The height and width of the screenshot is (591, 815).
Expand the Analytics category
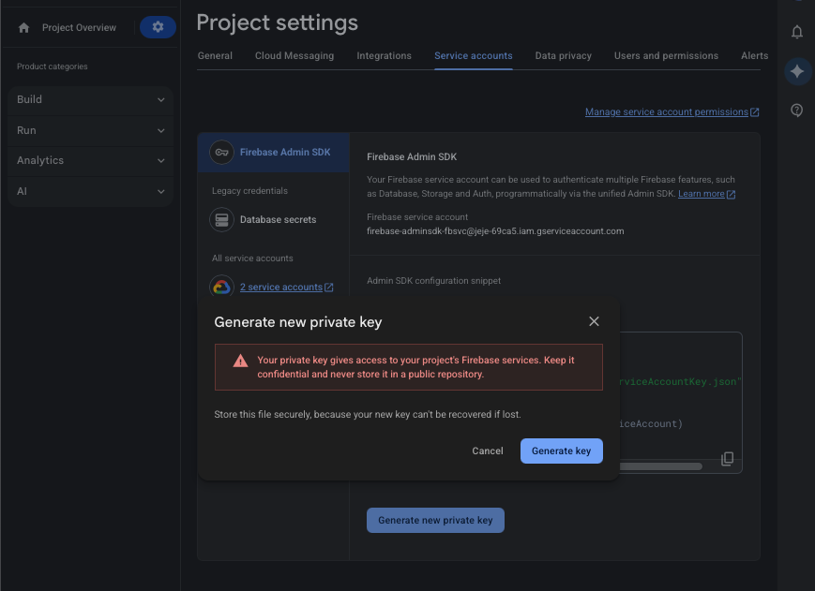coord(90,160)
